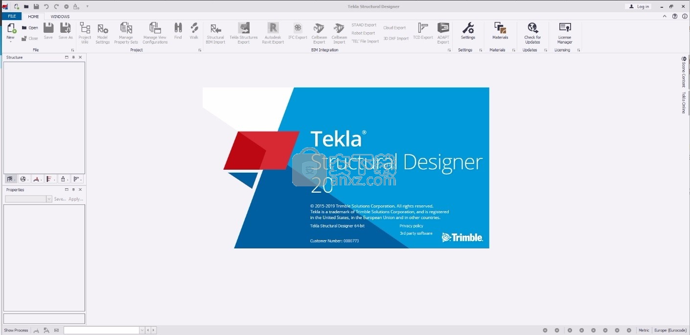Expand the status bar combo box dropdown
The height and width of the screenshot is (335, 690).
(142, 330)
